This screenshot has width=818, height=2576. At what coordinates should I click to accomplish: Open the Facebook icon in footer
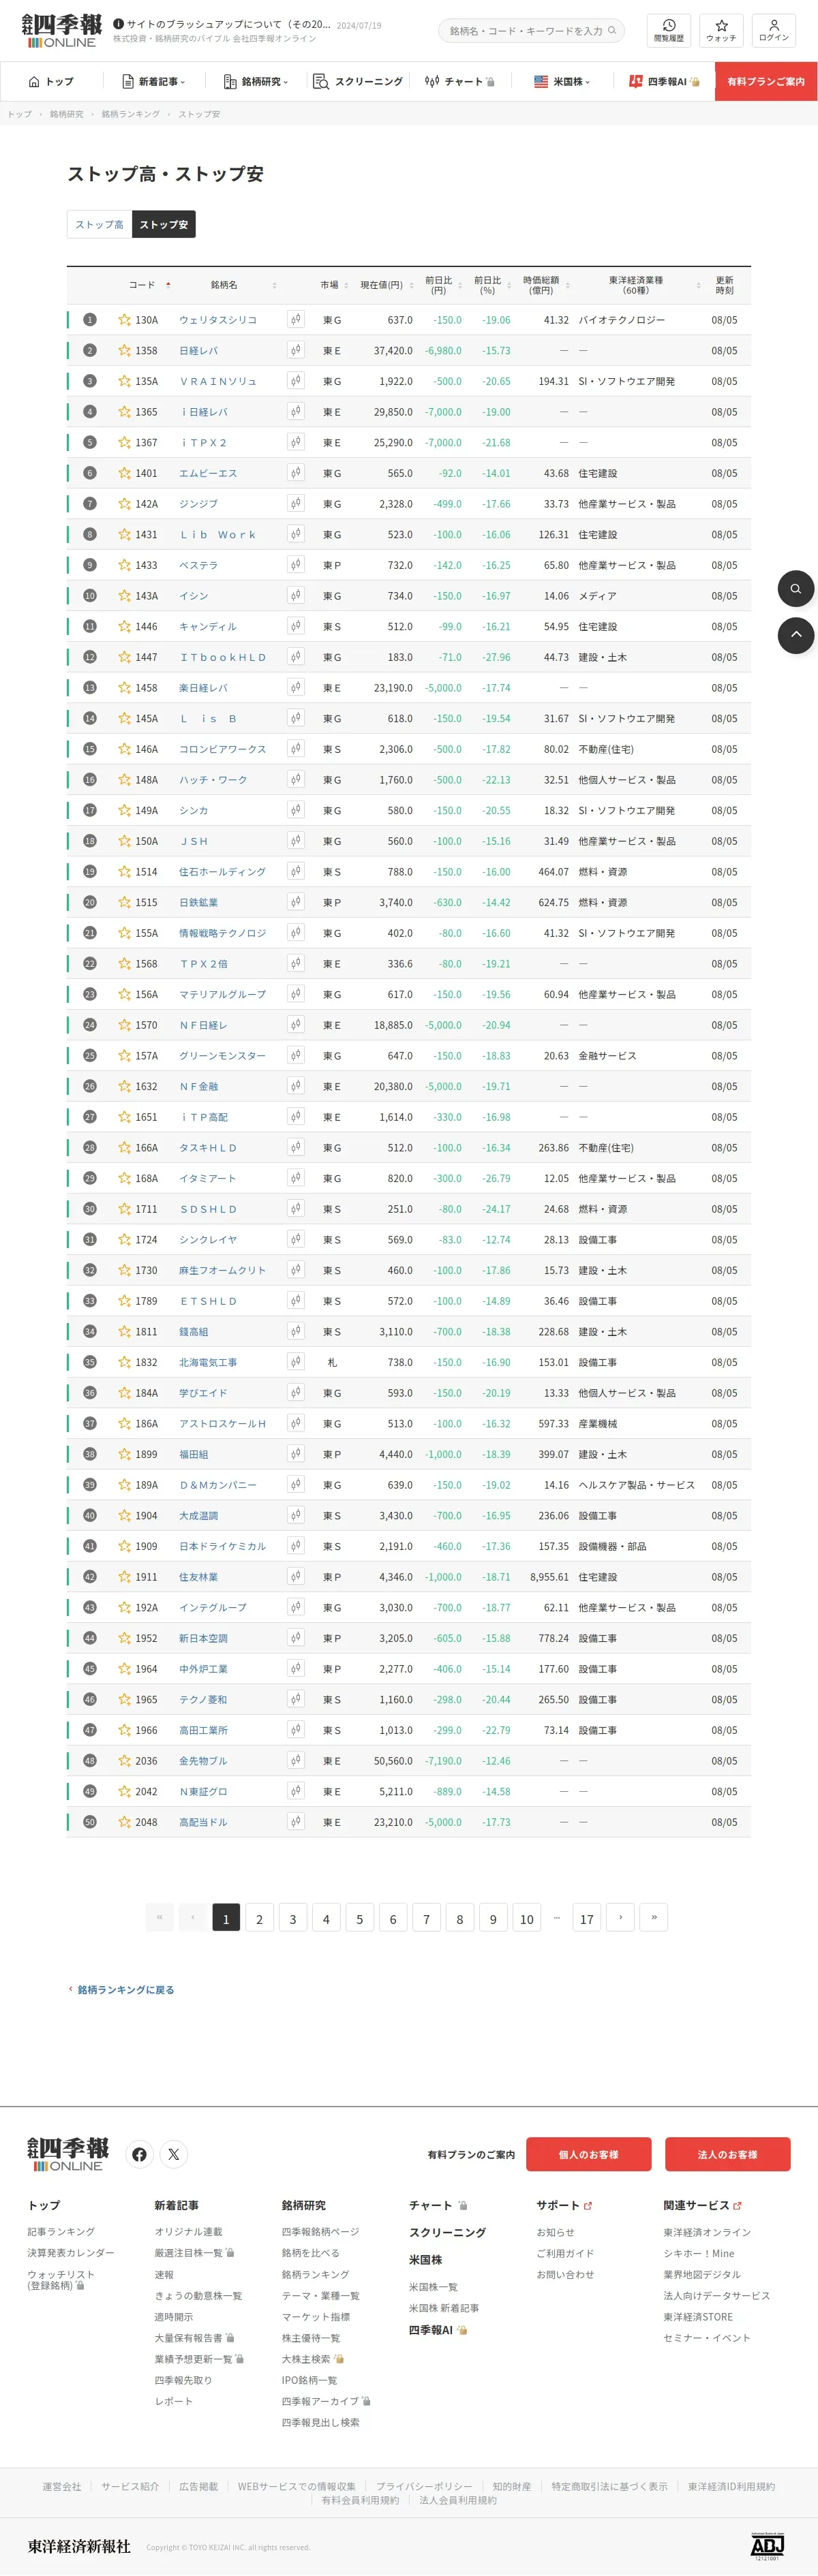[139, 2154]
